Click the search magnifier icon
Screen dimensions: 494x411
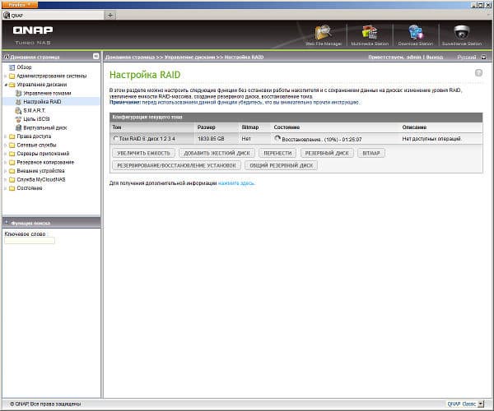click(7, 223)
